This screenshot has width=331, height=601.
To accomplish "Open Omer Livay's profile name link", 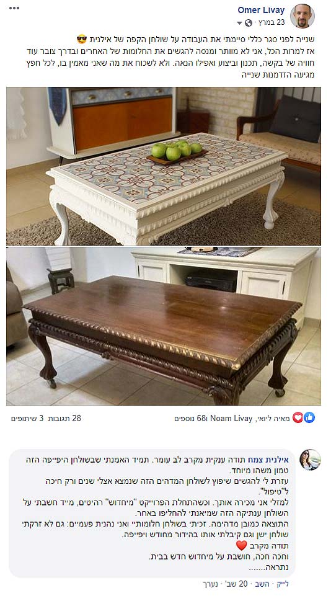I will coord(261,10).
